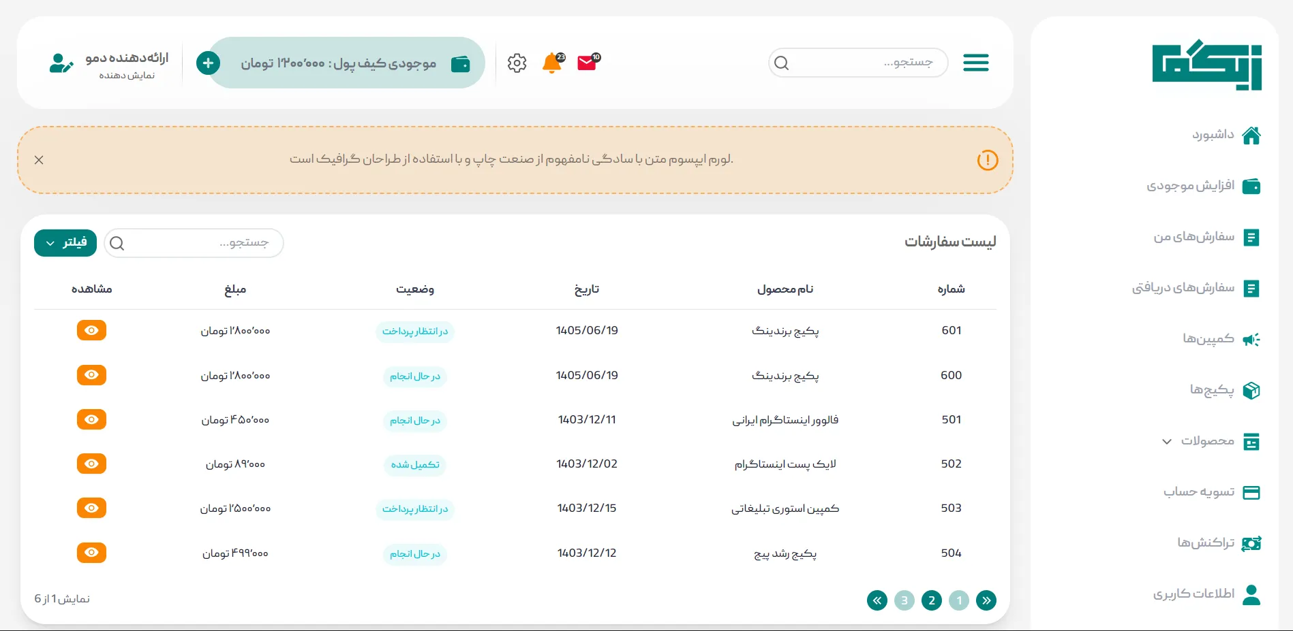Select تراکنش‌ها in the sidebar
The width and height of the screenshot is (1293, 631).
click(x=1219, y=543)
